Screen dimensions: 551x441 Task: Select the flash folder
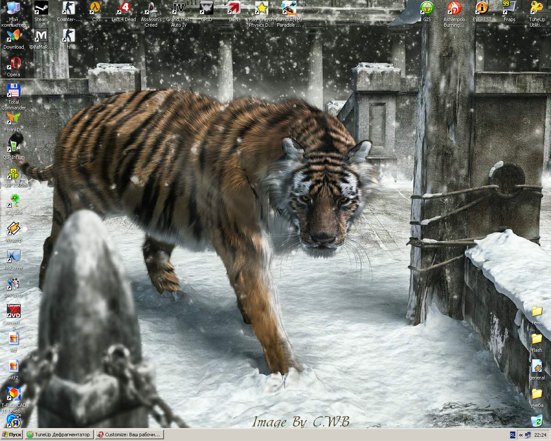click(x=537, y=342)
